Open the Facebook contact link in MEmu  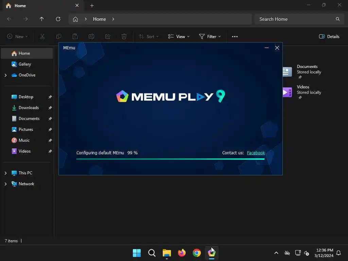pos(256,153)
